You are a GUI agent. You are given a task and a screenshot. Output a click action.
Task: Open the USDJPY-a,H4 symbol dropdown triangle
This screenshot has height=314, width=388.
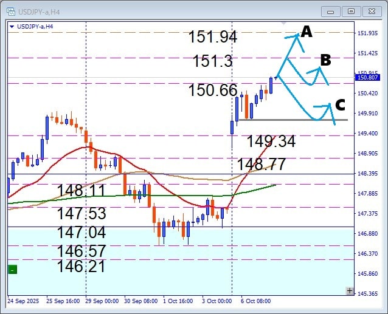tap(12, 26)
